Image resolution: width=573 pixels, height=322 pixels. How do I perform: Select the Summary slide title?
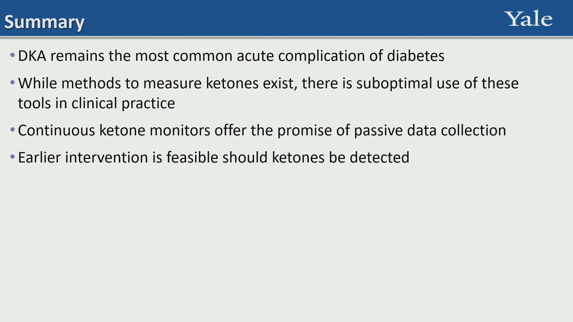[x=44, y=22]
